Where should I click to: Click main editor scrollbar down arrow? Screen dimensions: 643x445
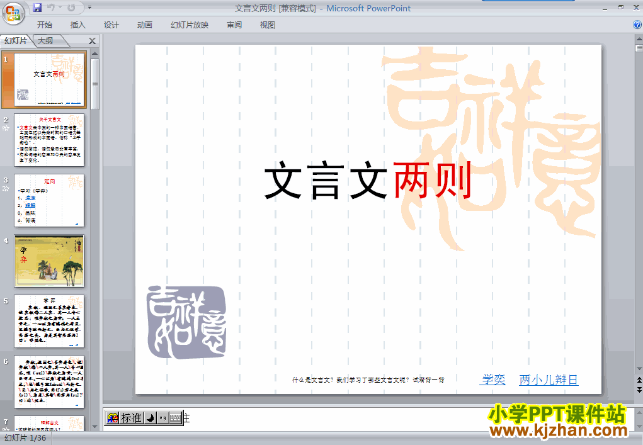coord(639,369)
